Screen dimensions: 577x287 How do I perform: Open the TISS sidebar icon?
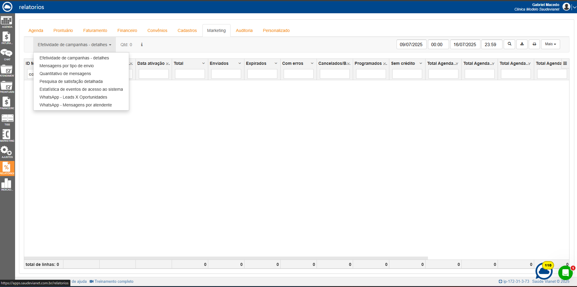[7, 120]
